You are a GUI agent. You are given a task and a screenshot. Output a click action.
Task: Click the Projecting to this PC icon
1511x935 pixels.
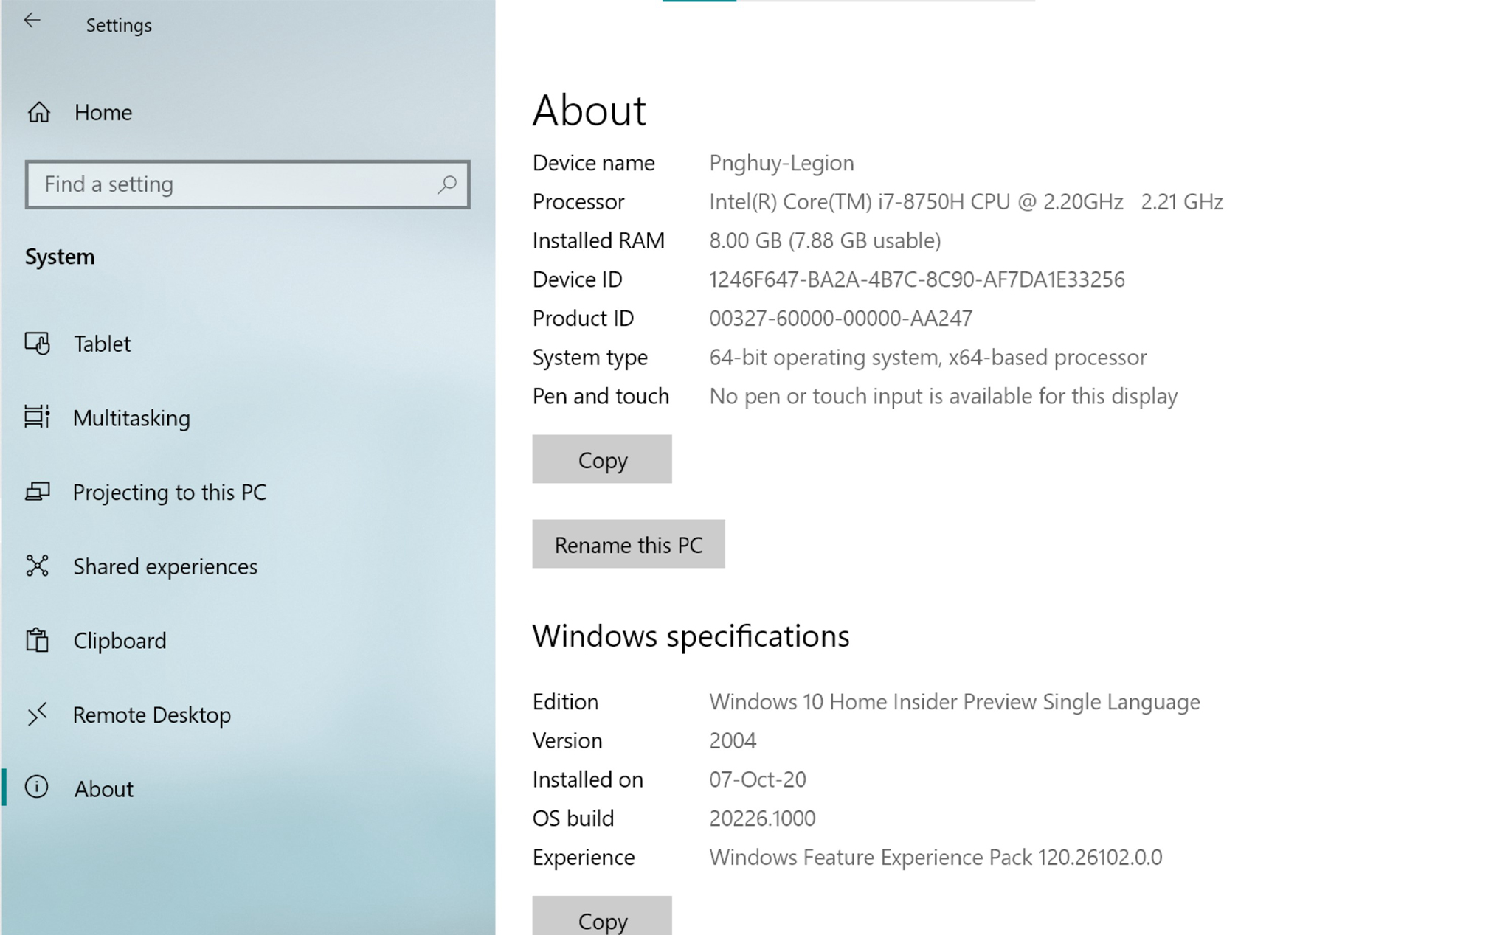(38, 492)
